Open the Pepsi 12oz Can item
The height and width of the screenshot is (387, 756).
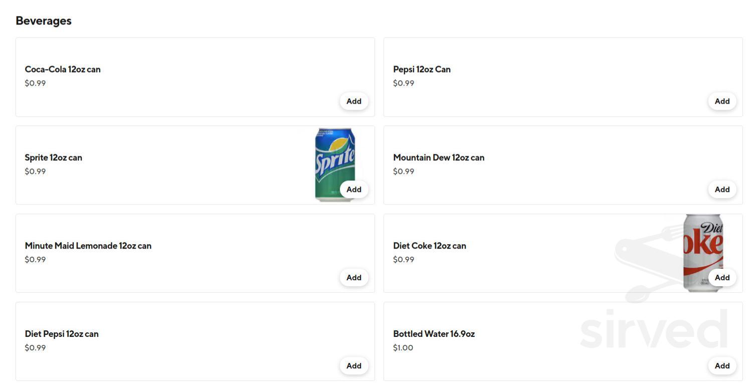pos(422,69)
